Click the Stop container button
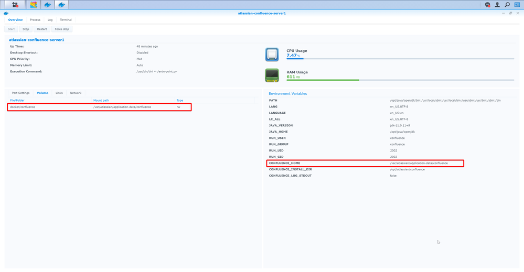 tap(26, 29)
